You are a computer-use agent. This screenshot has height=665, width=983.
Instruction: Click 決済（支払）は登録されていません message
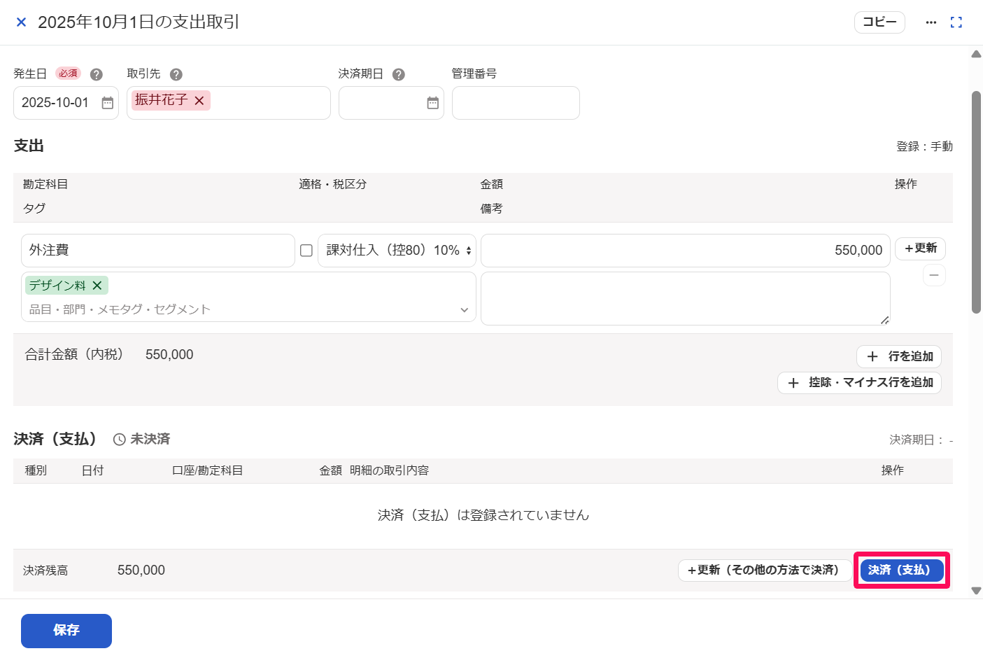(483, 515)
